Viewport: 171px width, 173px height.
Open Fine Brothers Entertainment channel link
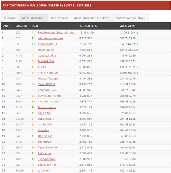tap(57, 32)
